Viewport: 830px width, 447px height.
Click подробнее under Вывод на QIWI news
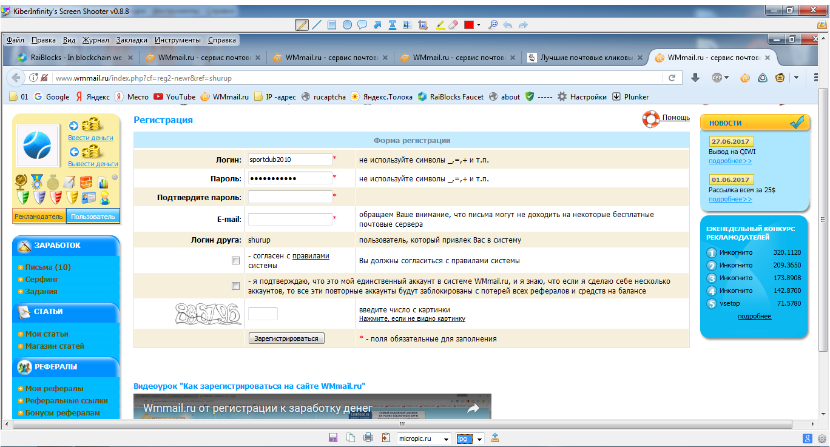[730, 161]
